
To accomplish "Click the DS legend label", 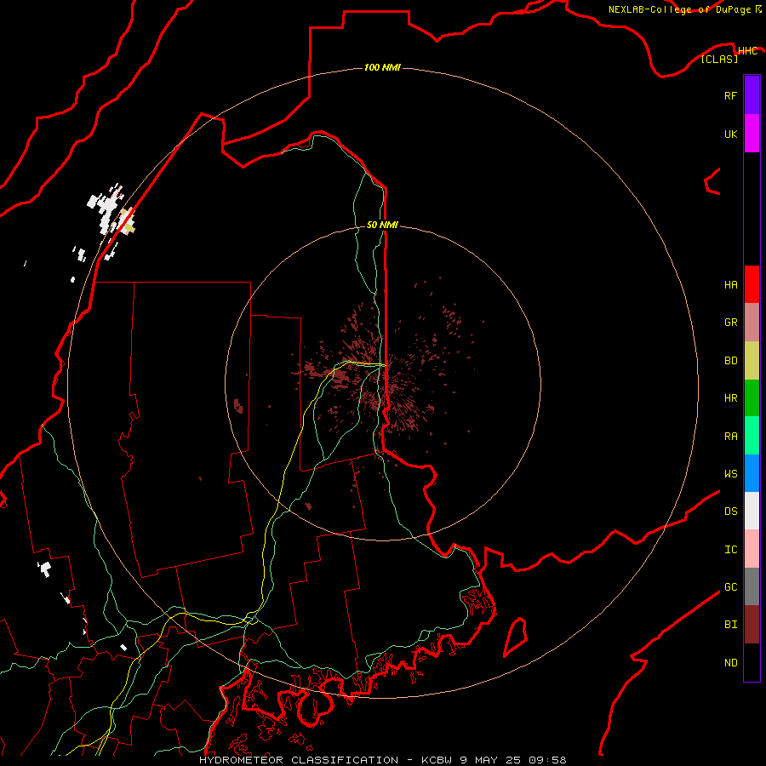I will 730,512.
